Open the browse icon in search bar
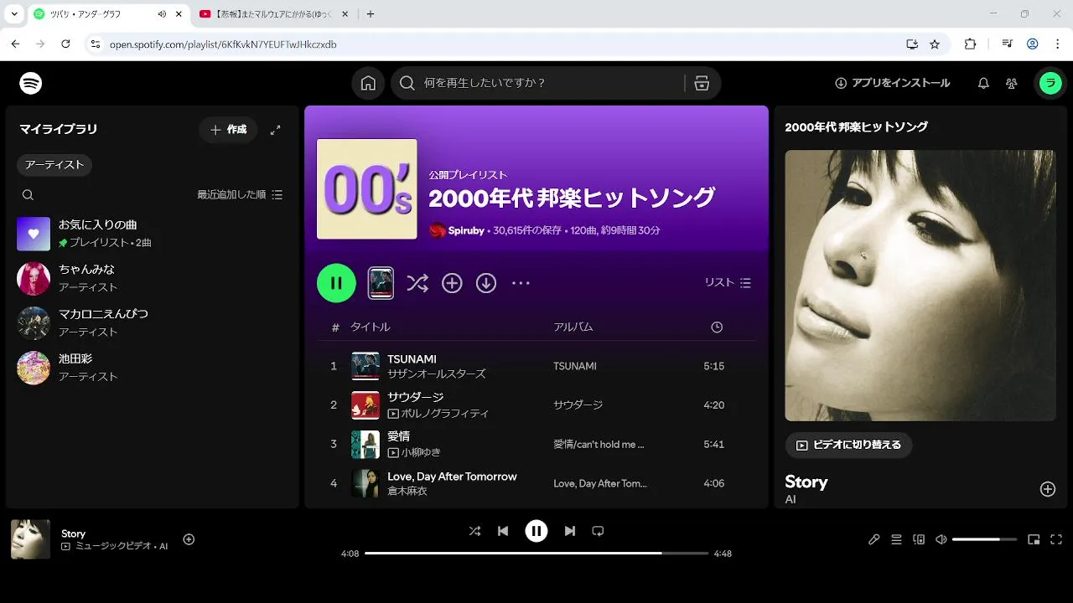Image resolution: width=1073 pixels, height=603 pixels. (x=702, y=83)
